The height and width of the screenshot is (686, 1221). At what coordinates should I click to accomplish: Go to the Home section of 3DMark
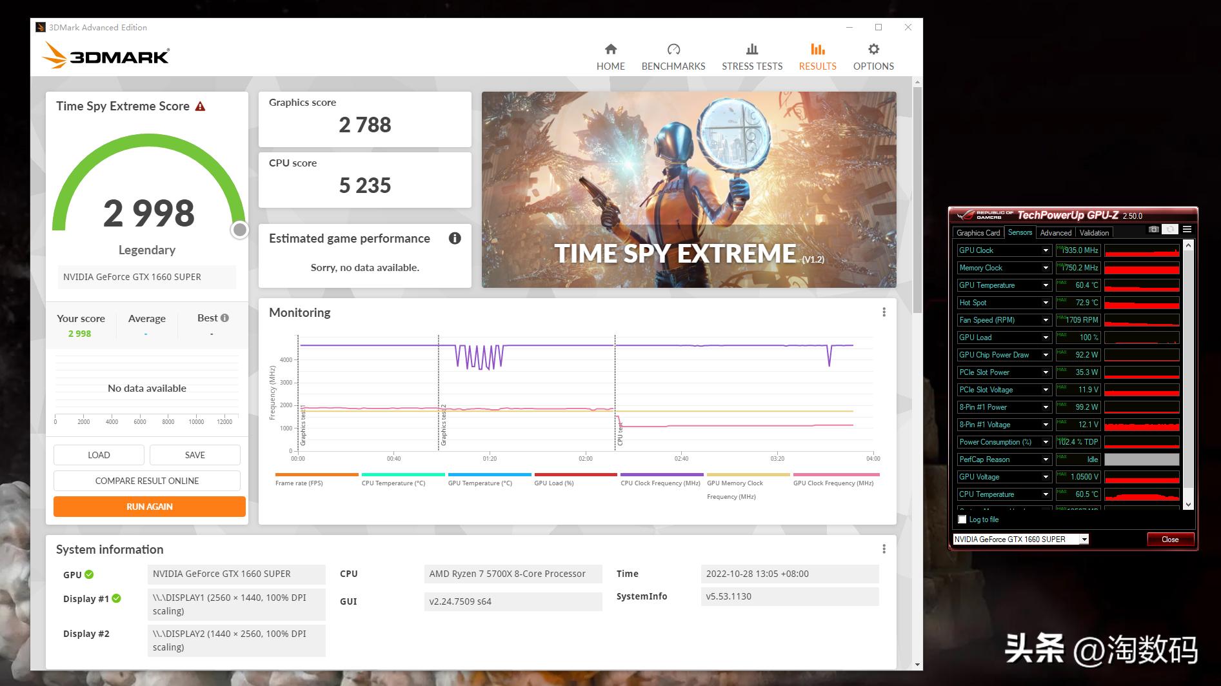click(610, 56)
